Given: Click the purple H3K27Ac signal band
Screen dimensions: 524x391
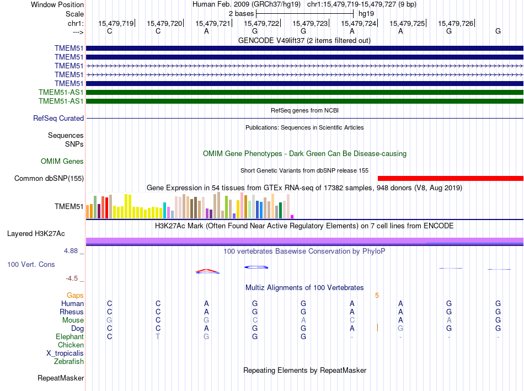Looking at the screenshot, I should tap(304, 242).
